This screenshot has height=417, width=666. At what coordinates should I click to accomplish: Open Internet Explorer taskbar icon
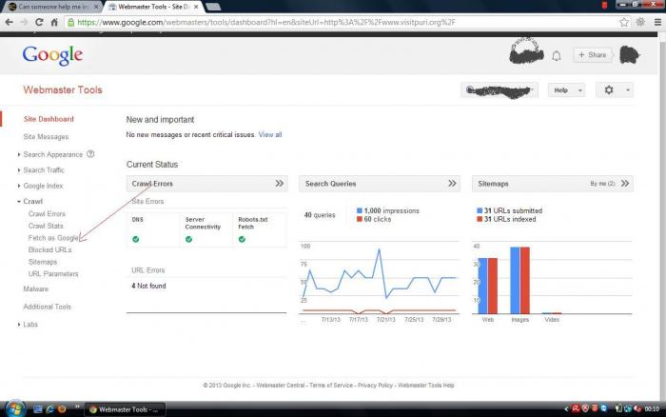pos(49,409)
